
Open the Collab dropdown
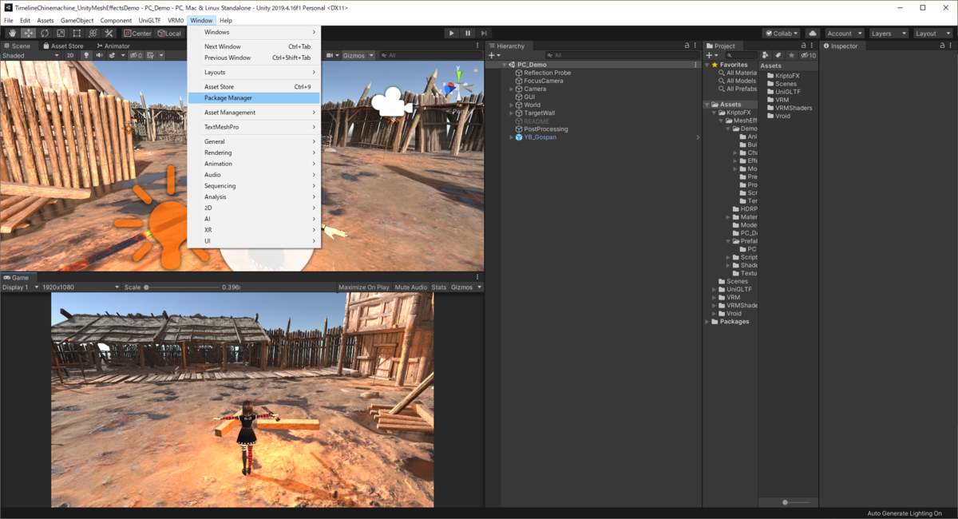click(x=782, y=34)
